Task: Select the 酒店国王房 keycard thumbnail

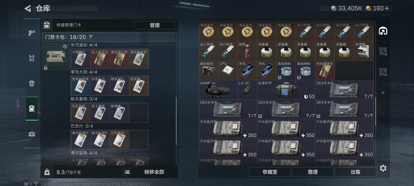Action: 119,59
